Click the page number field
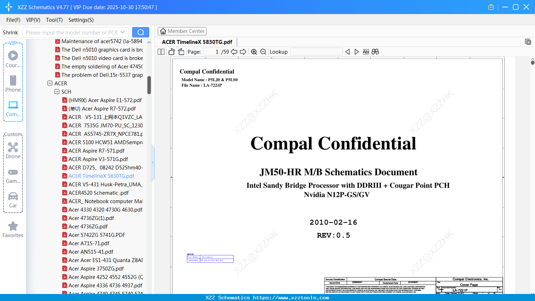Screen dimensions: 535x301 point(212,52)
